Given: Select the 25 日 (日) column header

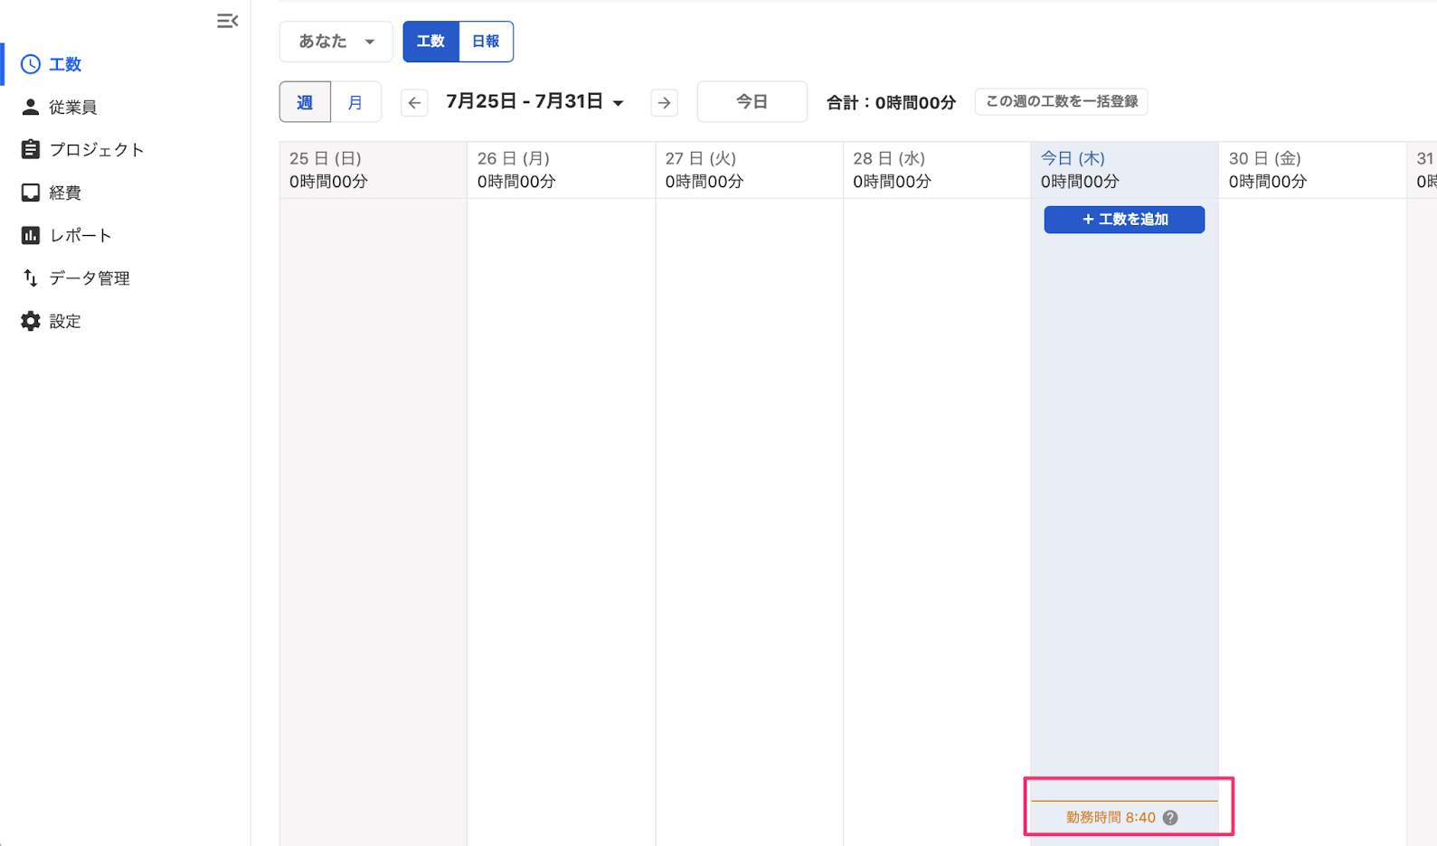Looking at the screenshot, I should pos(373,170).
